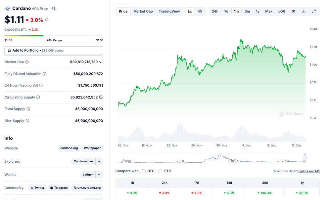This screenshot has width=325, height=200.
Task: Expand chart to fullscreen icon
Action: coord(314,11)
